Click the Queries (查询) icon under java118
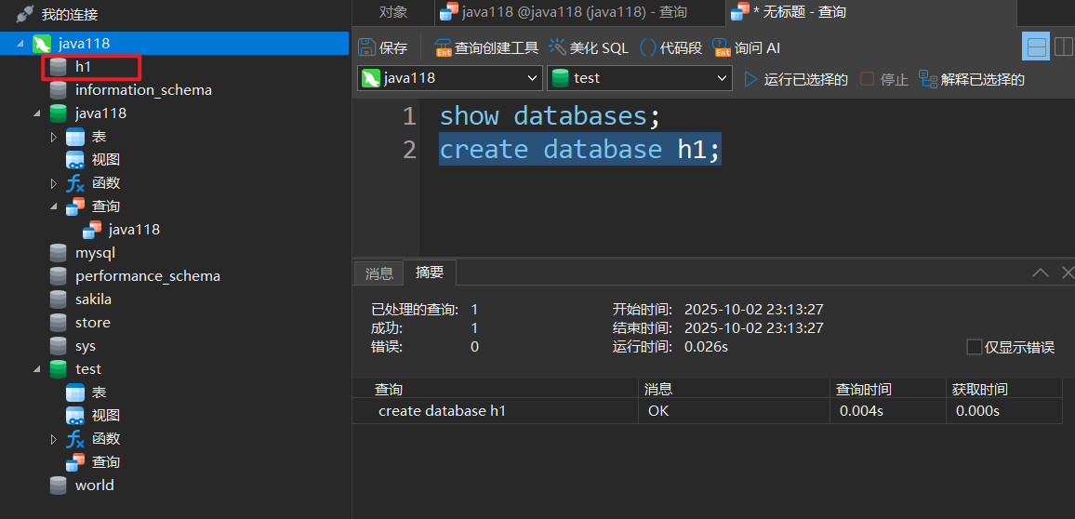1075x519 pixels. (x=74, y=206)
